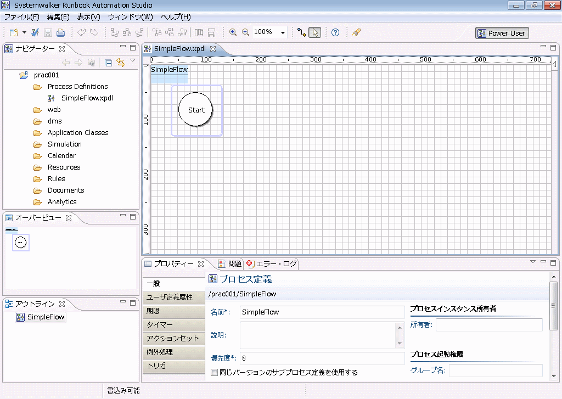Close the オーバービュー view

pos(69,217)
